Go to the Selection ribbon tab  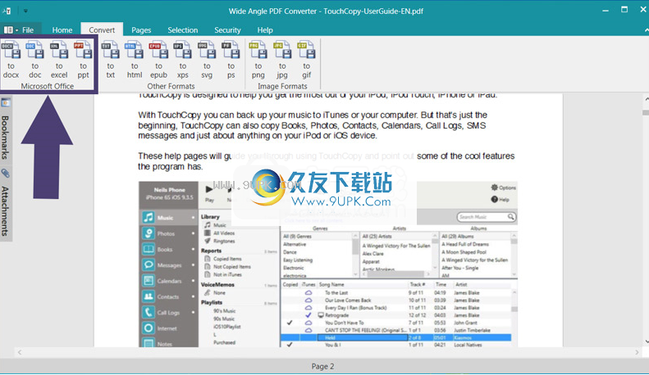(x=182, y=29)
